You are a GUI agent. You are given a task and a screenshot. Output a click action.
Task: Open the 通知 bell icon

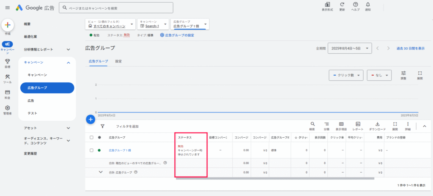click(x=368, y=4)
